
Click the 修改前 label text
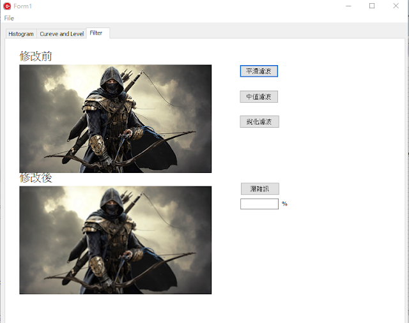[36, 56]
